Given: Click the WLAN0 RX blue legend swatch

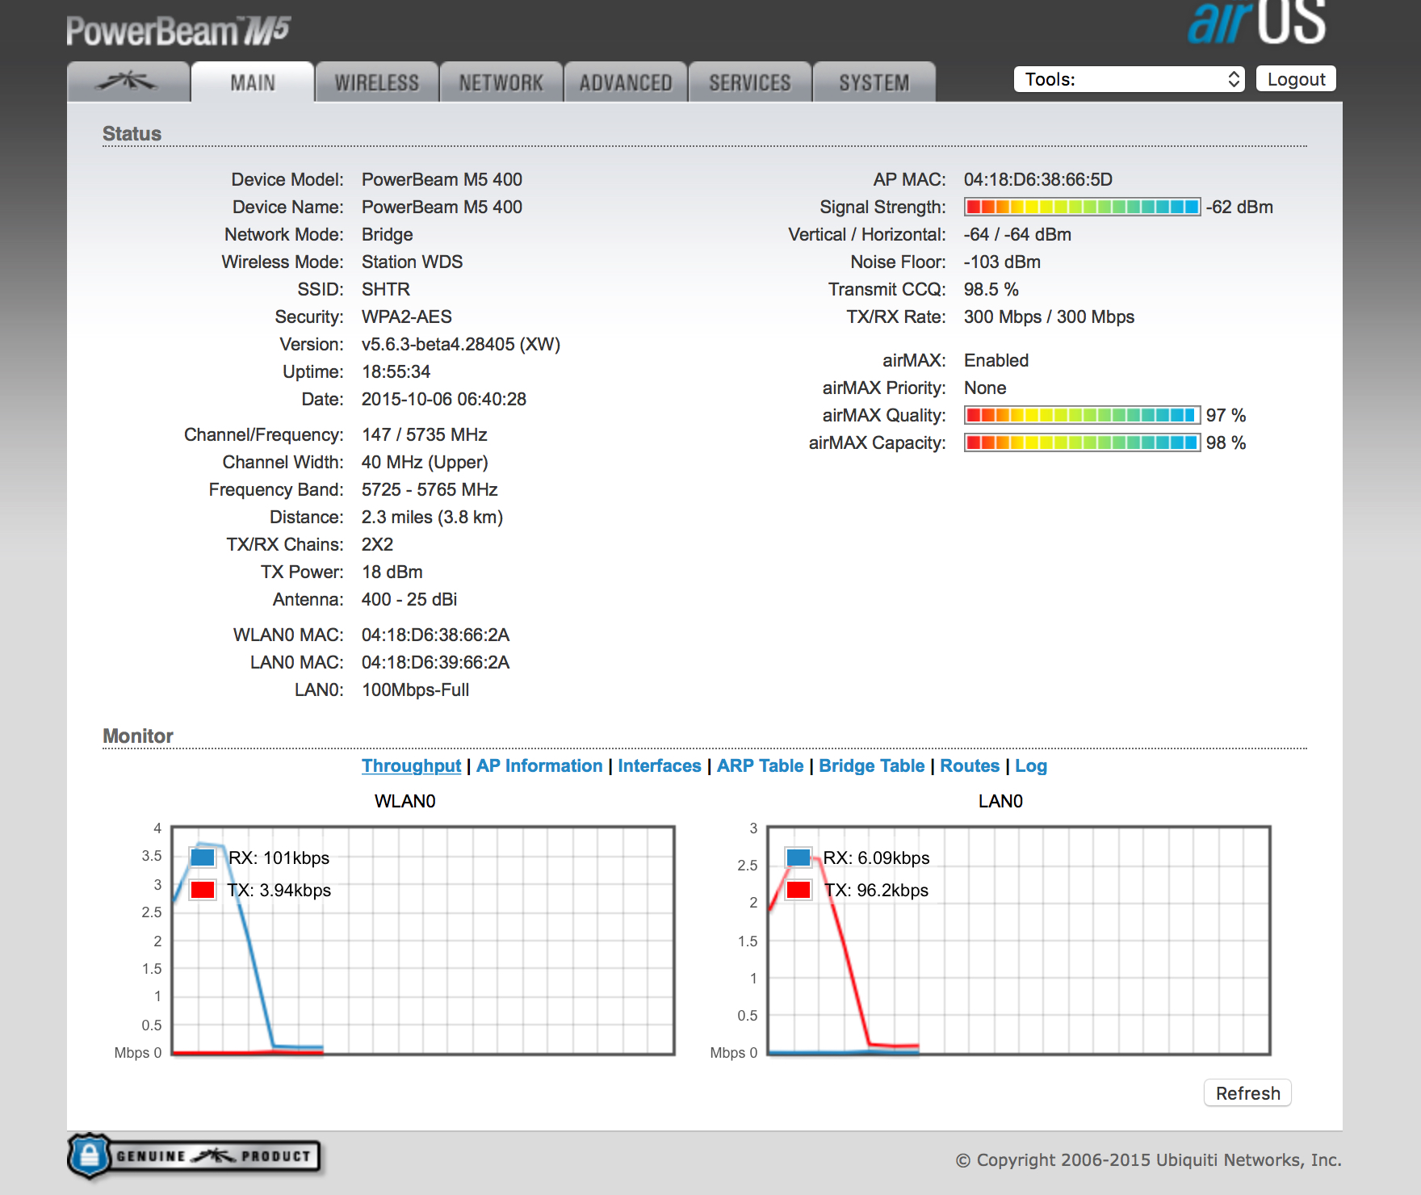Looking at the screenshot, I should 203,857.
